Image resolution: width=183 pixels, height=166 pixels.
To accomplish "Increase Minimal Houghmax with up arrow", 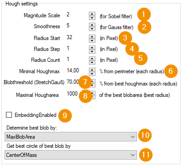I will (x=92, y=70).
